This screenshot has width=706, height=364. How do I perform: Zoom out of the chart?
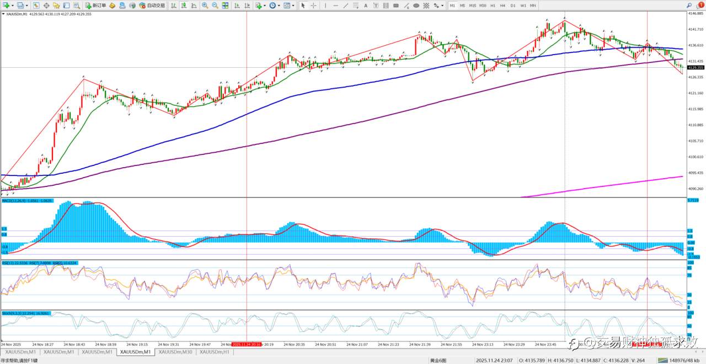click(215, 6)
